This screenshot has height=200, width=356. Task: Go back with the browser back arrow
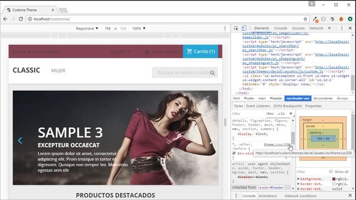point(5,19)
